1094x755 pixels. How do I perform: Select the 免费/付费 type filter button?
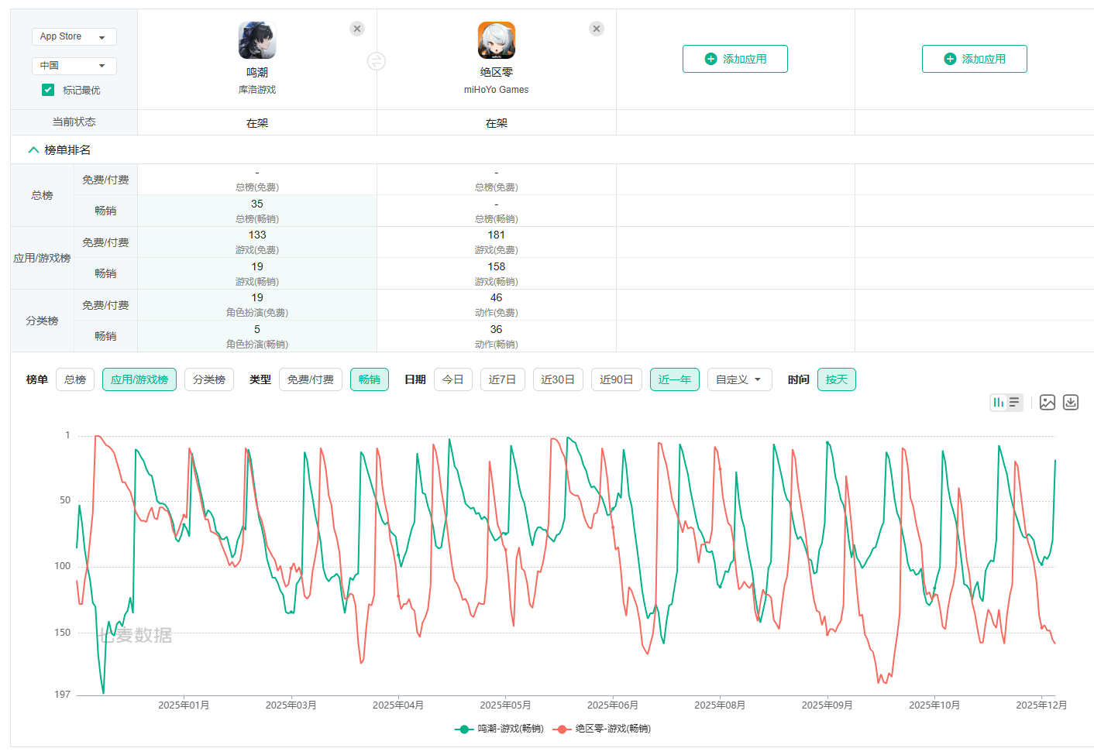(310, 379)
